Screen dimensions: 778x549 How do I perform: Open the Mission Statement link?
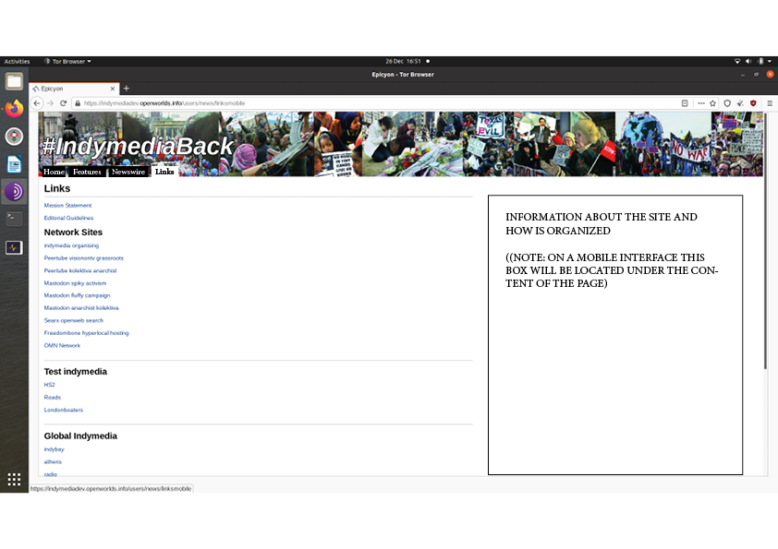(67, 206)
